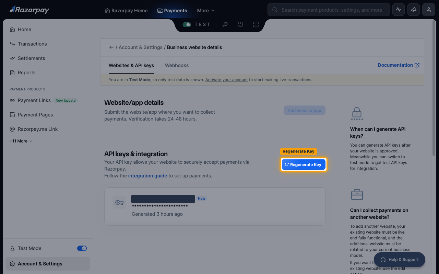Click the 'Can I collect payments on another website?' heading
The image size is (439, 274).
click(x=379, y=214)
